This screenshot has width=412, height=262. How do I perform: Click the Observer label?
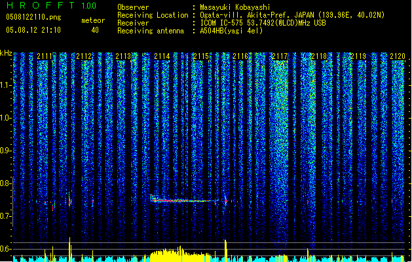[x=133, y=7]
